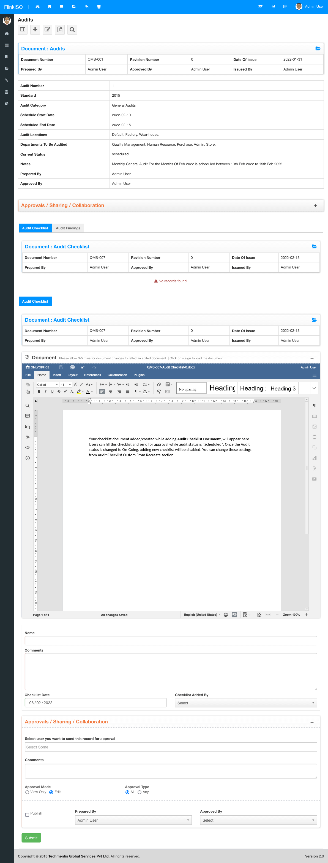Toggle bold formatting in document editor
Image resolution: width=328 pixels, height=863 pixels.
click(39, 392)
